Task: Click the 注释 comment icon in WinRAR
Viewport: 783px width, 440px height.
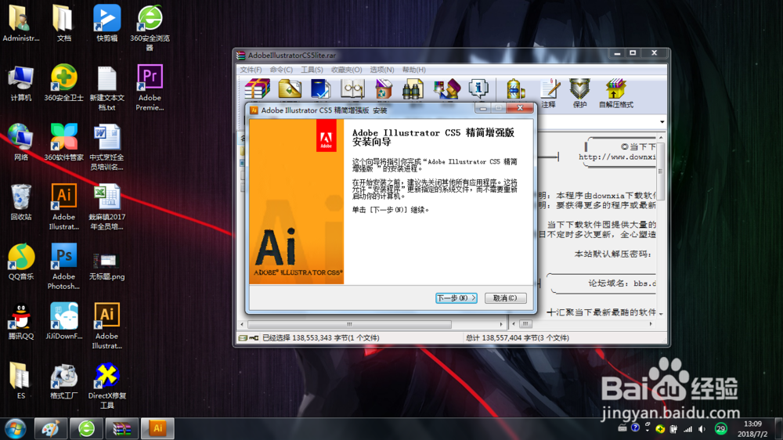Action: coord(549,93)
